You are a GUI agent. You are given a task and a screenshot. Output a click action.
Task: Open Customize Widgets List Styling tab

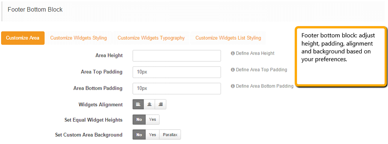(x=228, y=38)
